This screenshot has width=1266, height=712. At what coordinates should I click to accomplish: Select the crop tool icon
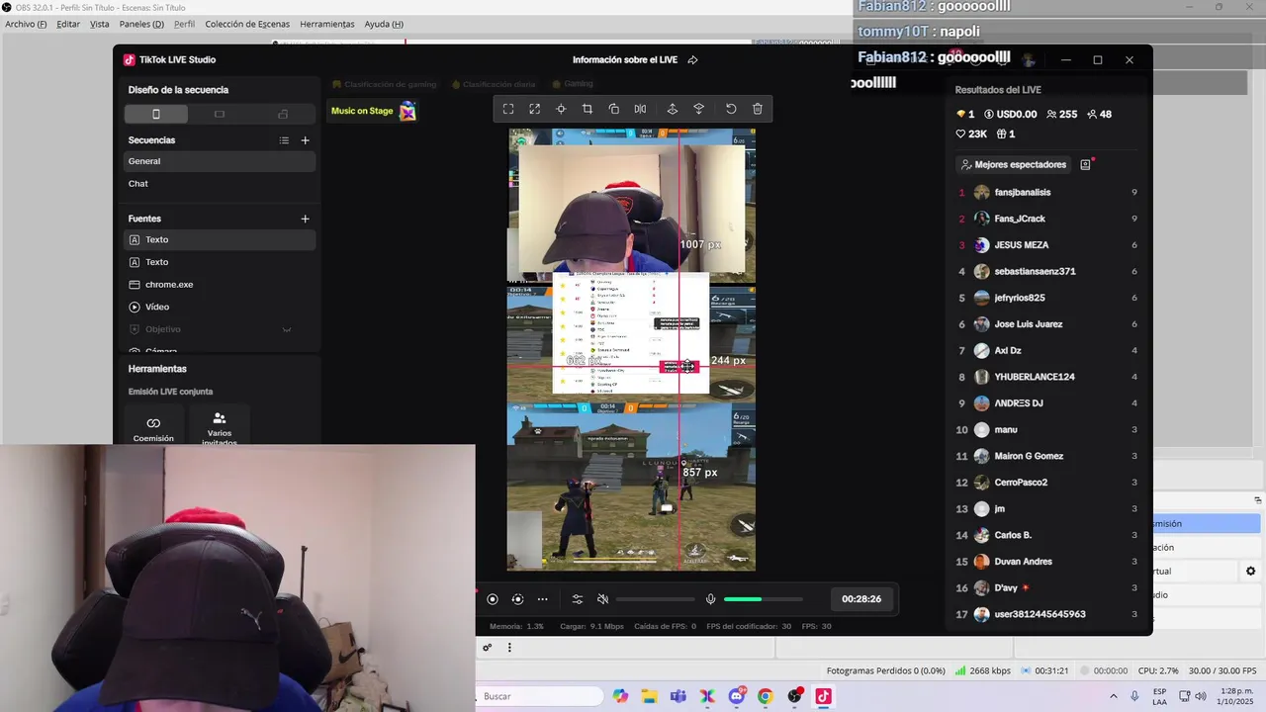[x=588, y=109]
